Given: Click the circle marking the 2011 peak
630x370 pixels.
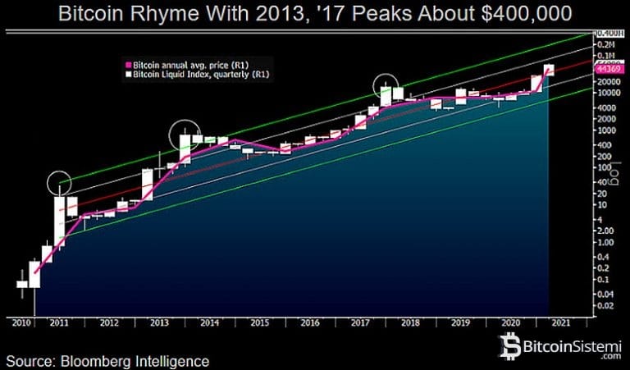Looking at the screenshot, I should (x=59, y=184).
